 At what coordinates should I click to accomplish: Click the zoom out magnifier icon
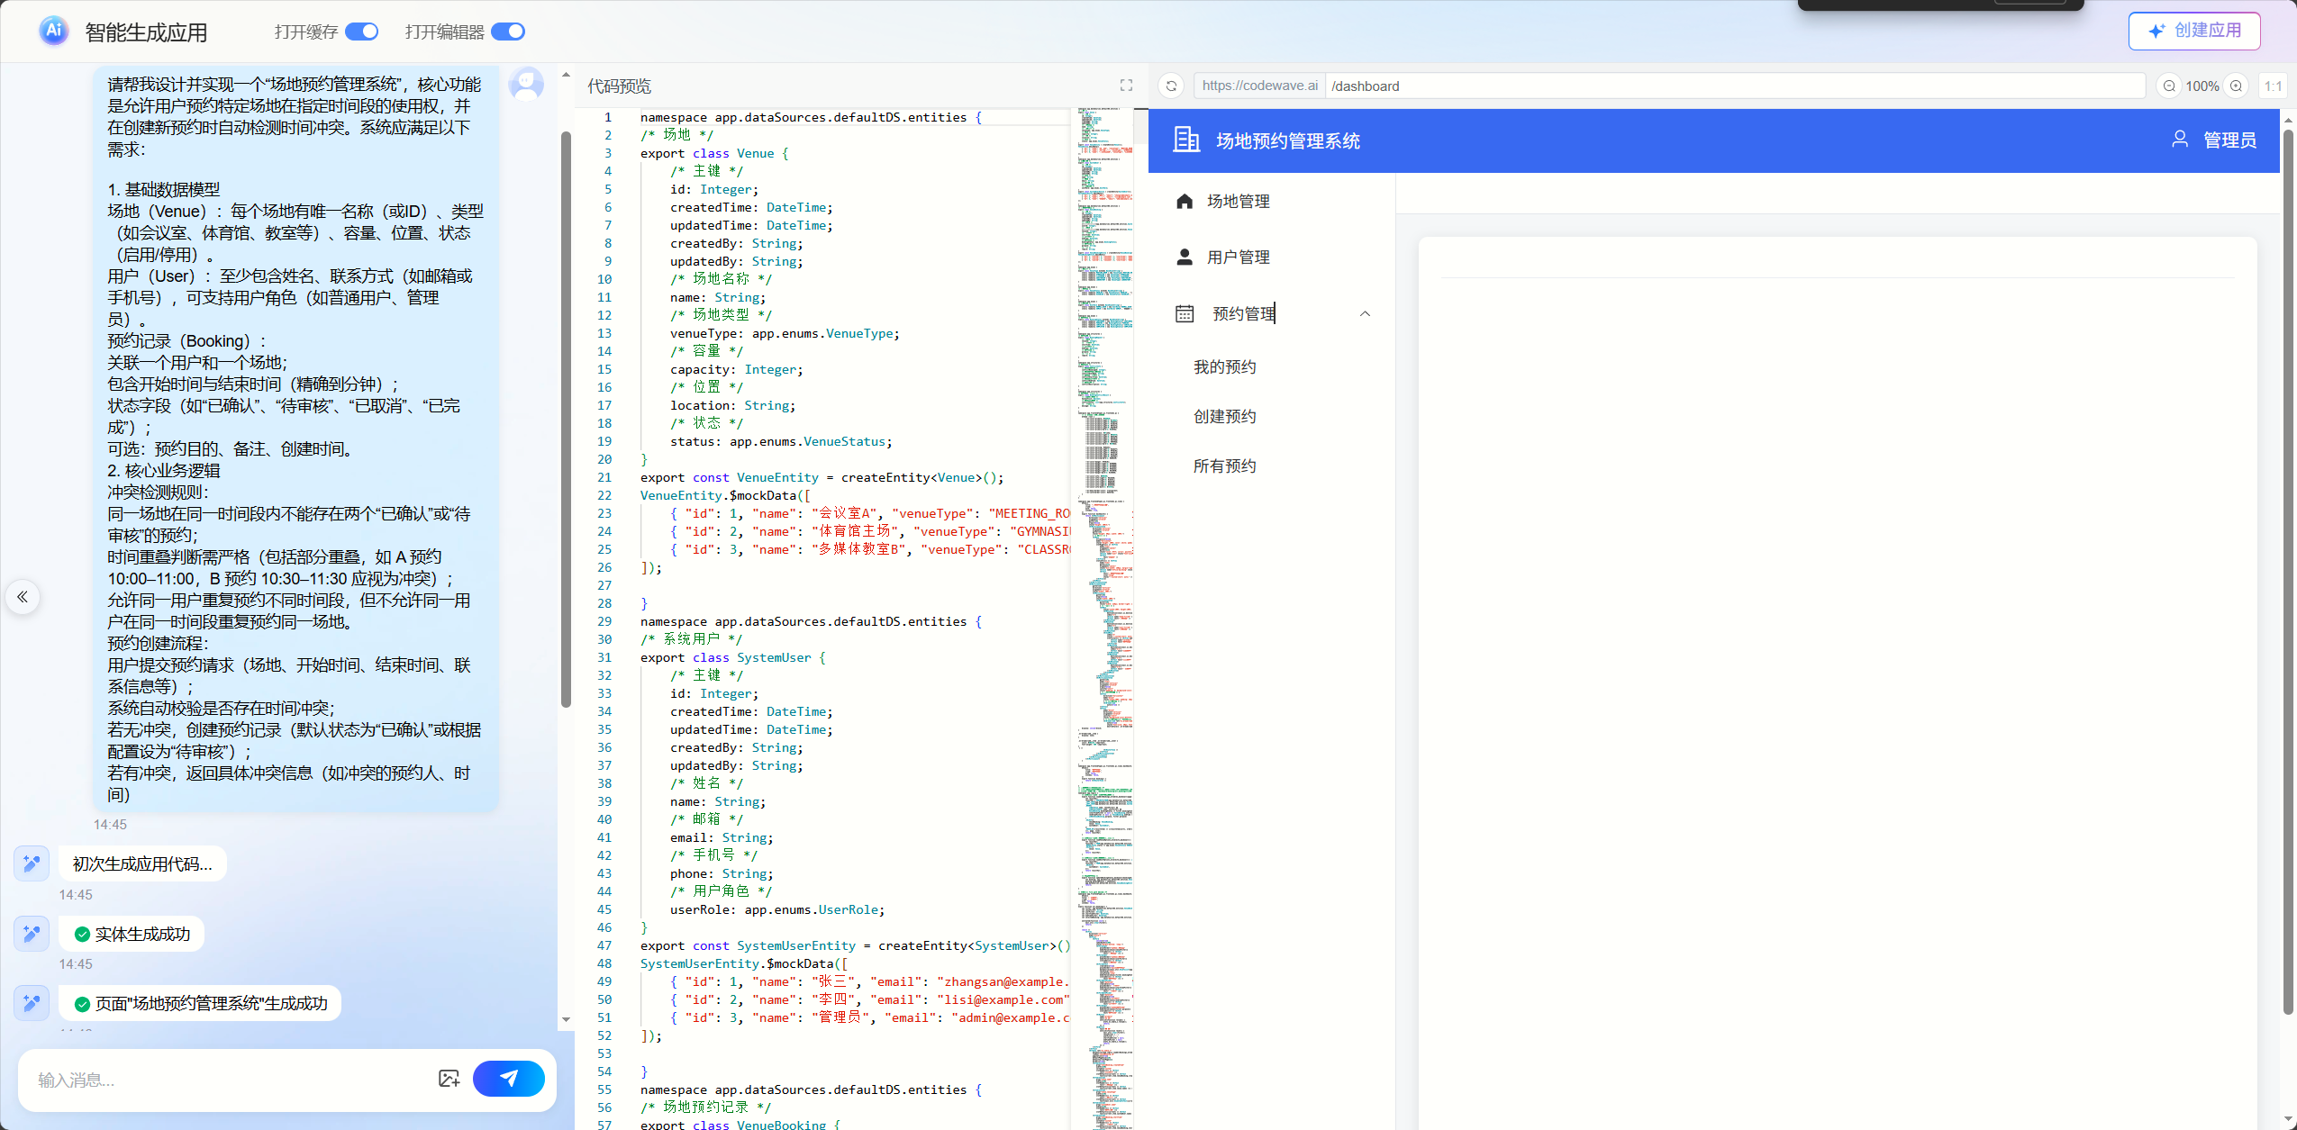2169,86
